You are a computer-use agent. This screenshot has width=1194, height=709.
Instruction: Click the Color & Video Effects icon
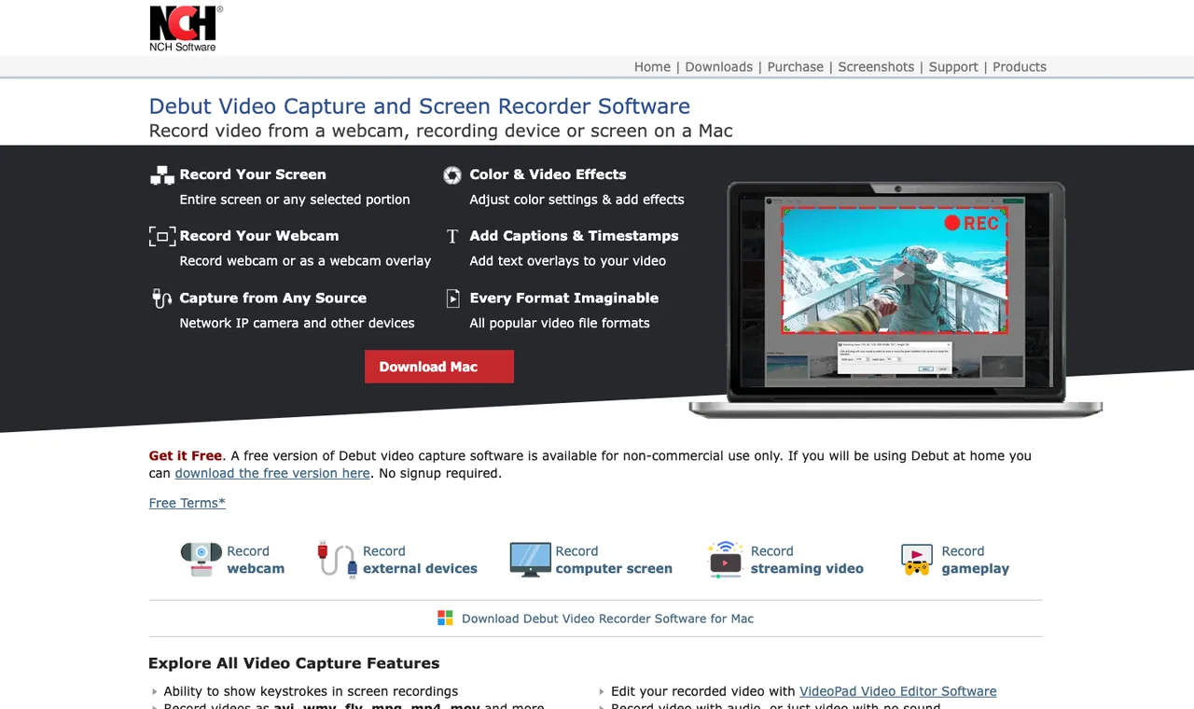pyautogui.click(x=452, y=174)
